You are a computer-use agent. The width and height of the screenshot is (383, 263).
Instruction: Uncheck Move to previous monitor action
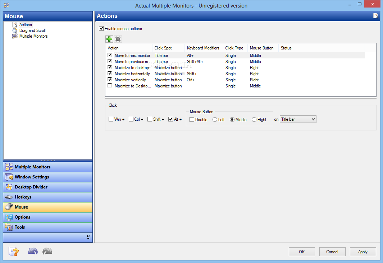pos(110,61)
